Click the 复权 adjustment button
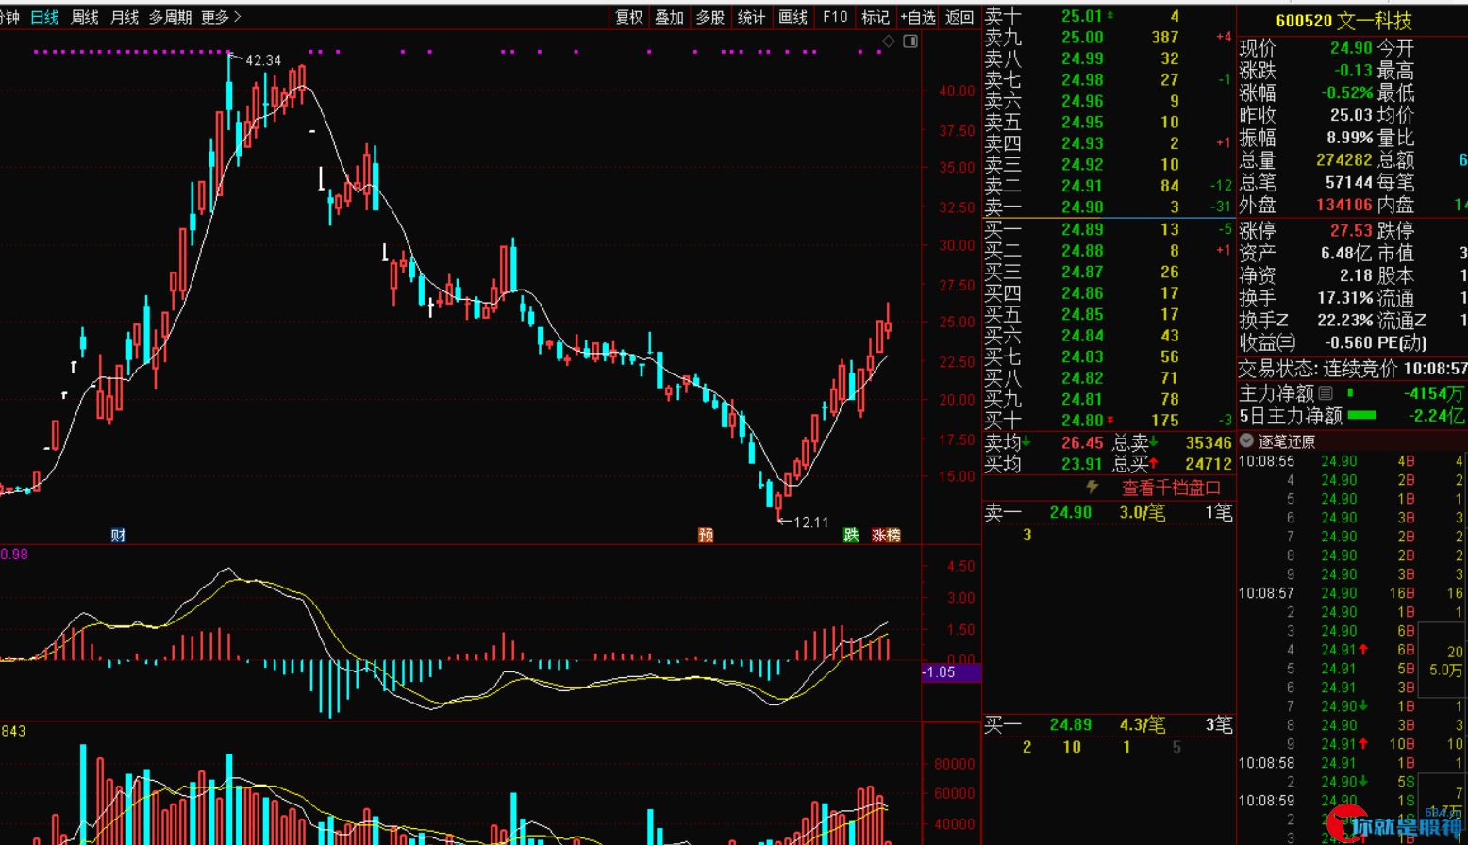Screen dimensions: 1468x845 pos(629,17)
